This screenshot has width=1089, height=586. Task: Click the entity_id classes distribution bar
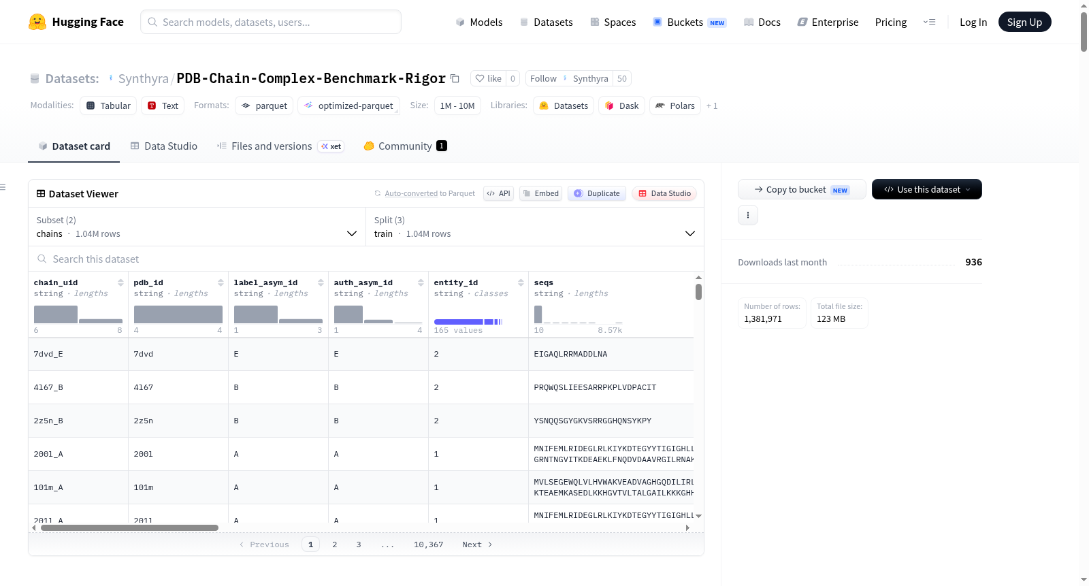pyautogui.click(x=468, y=321)
